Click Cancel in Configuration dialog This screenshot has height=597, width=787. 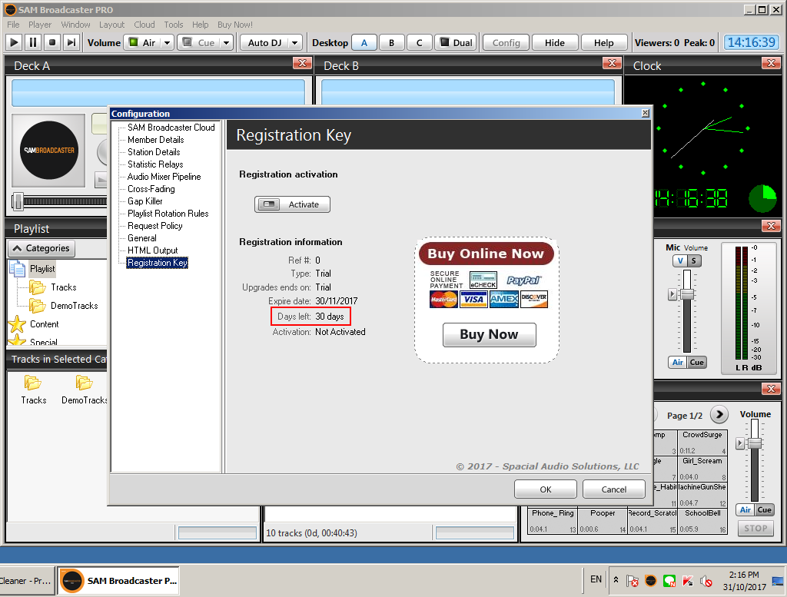pos(613,489)
